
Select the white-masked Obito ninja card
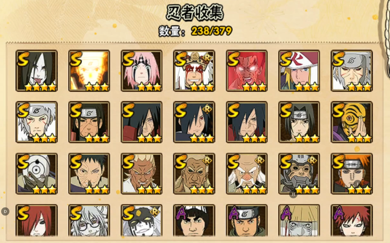pyautogui.click(x=36, y=174)
